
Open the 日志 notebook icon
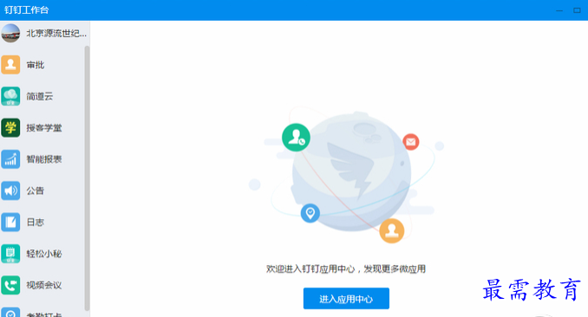[10, 223]
